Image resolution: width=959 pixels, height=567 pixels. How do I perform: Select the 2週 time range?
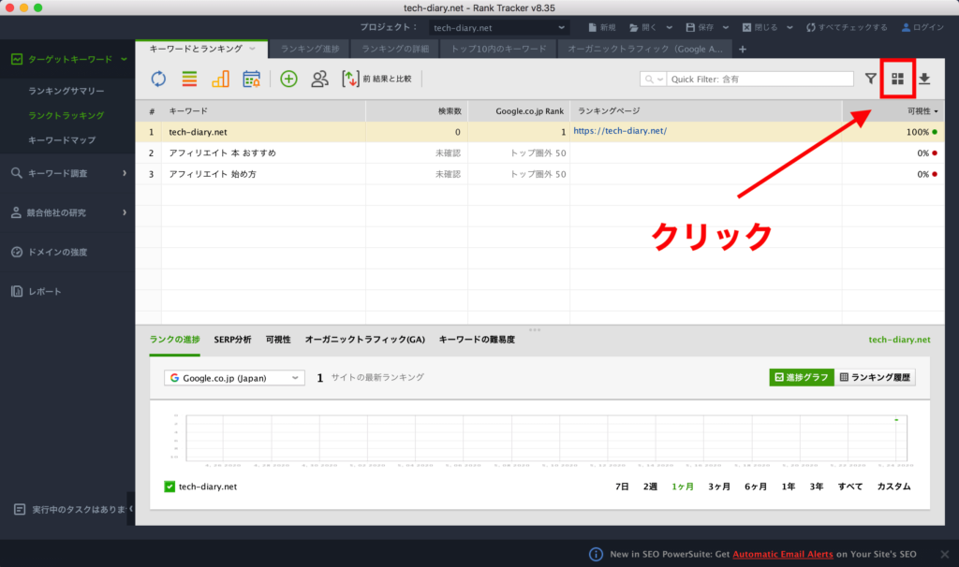click(x=650, y=487)
